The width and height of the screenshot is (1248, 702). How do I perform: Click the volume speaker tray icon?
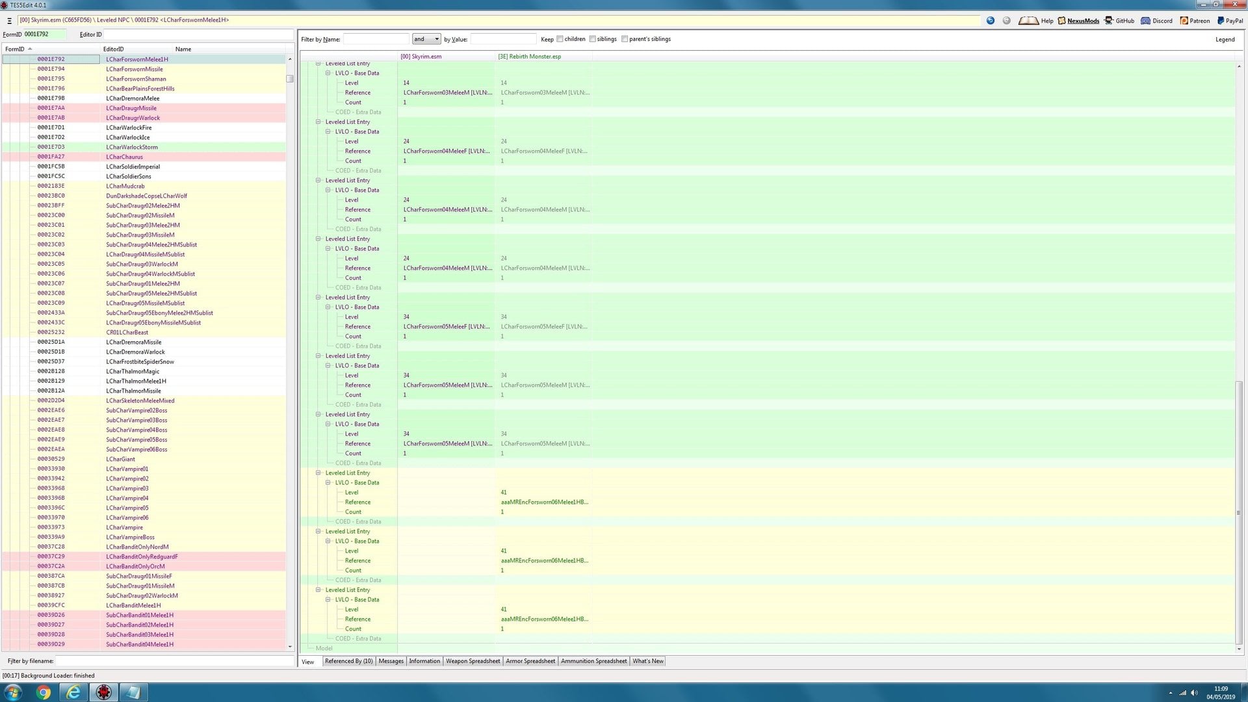coord(1194,693)
